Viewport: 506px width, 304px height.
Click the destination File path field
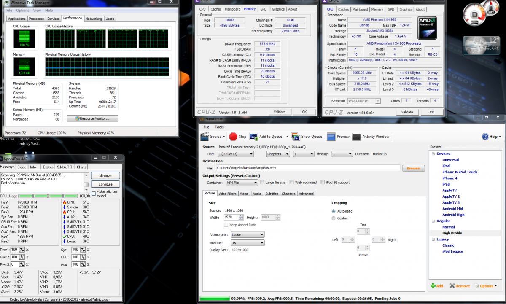tap(308, 168)
